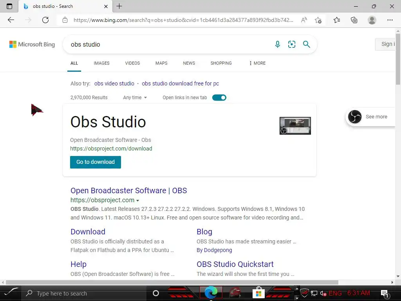Screen dimensions: 401x301
Task: Open Edge Settings and more menu
Action: [390, 20]
